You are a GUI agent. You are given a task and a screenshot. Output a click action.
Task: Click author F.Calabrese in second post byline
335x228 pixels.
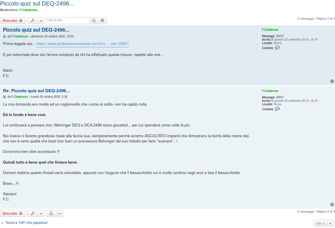point(20,97)
